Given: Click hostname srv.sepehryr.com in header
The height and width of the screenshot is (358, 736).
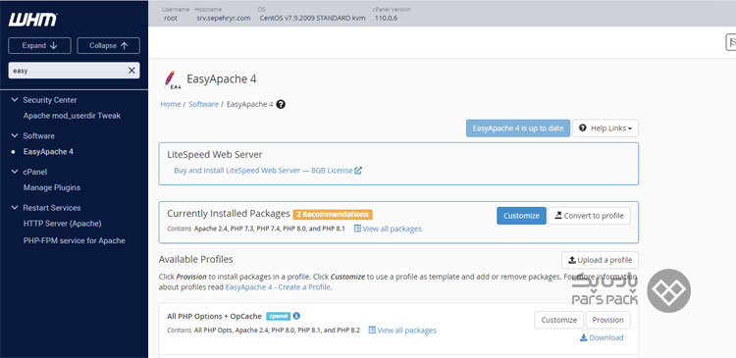Looking at the screenshot, I should (224, 19).
